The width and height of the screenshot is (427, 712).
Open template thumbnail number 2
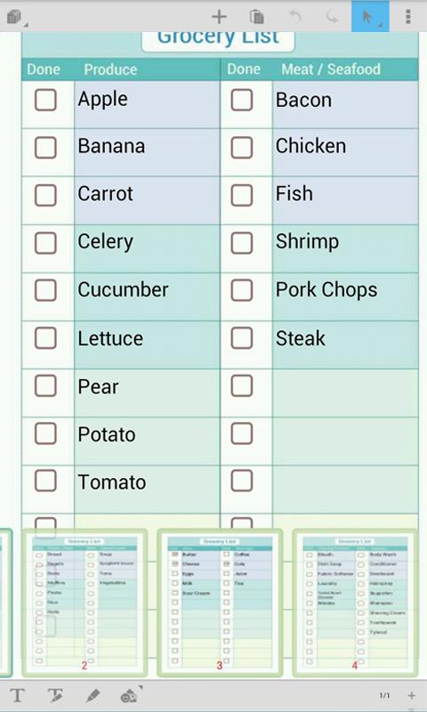pyautogui.click(x=85, y=603)
